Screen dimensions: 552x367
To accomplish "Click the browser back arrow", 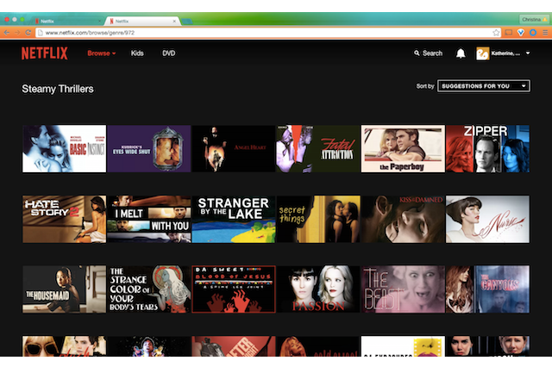I will pos(7,32).
